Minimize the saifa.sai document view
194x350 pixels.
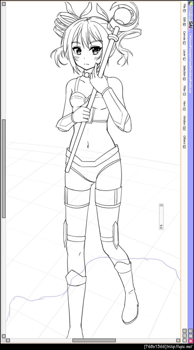click(185, 331)
